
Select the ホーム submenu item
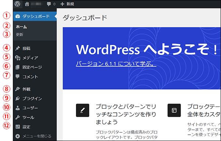(21, 27)
